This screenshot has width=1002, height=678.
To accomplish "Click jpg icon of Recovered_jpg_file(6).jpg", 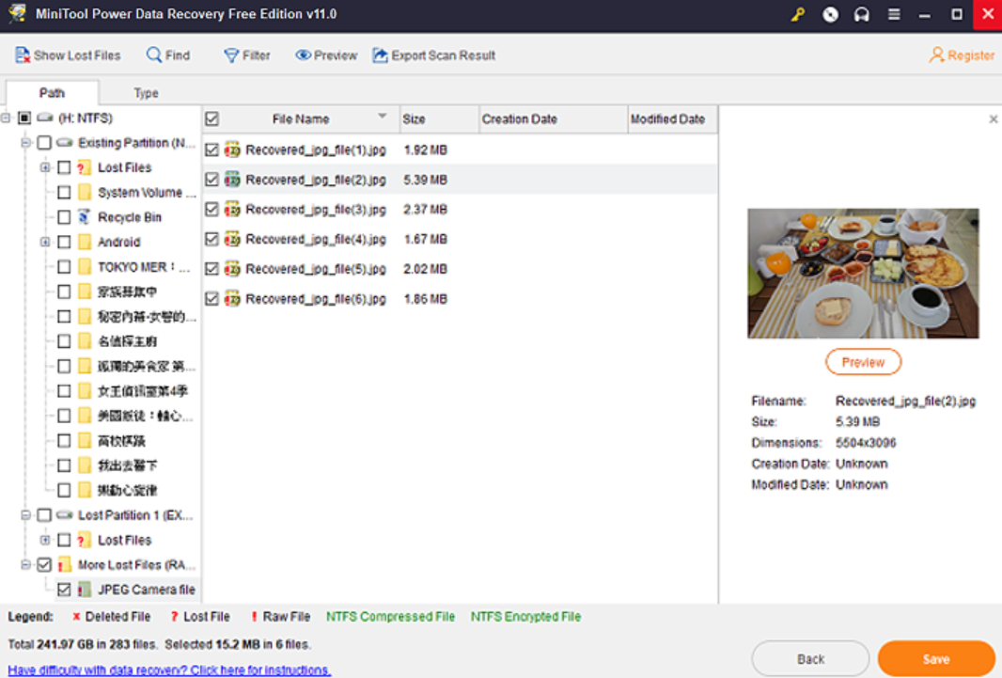I will (232, 299).
